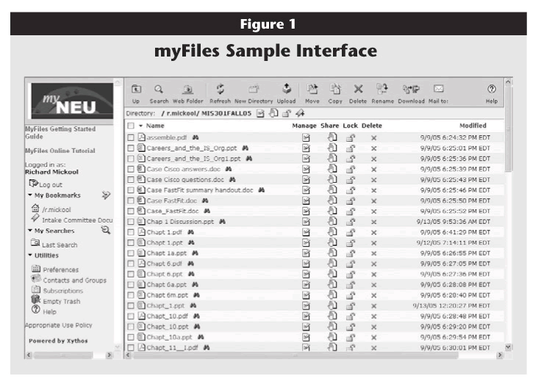Click the Up toolbar icon

point(136,89)
